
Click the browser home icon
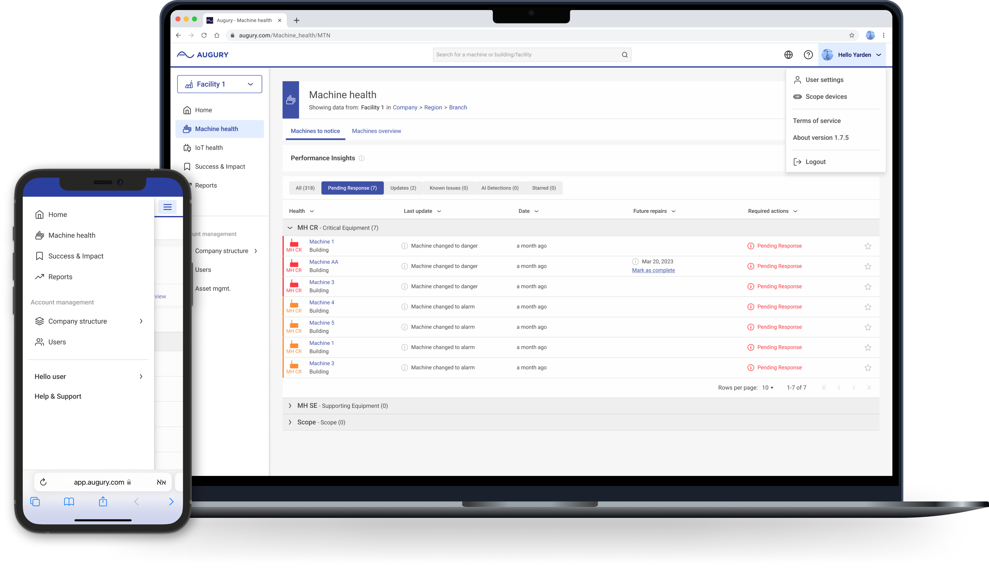[217, 35]
